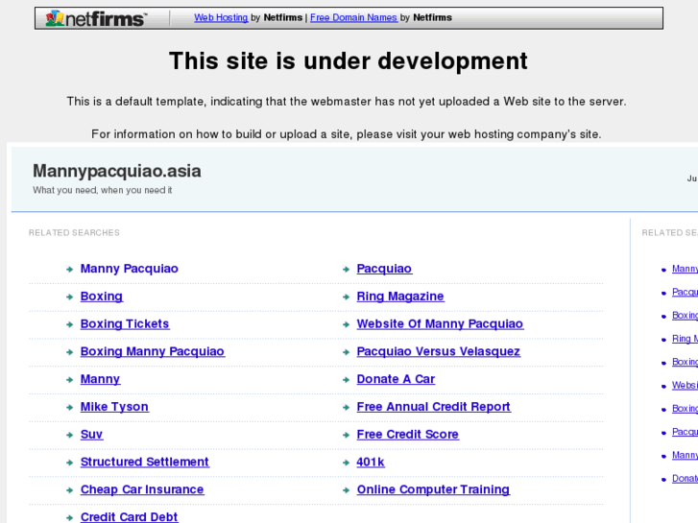The width and height of the screenshot is (698, 523).
Task: Open Website Of Manny Pacquiao link
Action: 440,324
